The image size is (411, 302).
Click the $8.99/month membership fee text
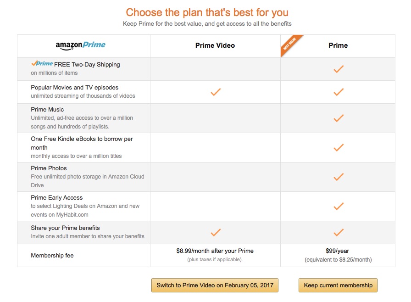[215, 251]
